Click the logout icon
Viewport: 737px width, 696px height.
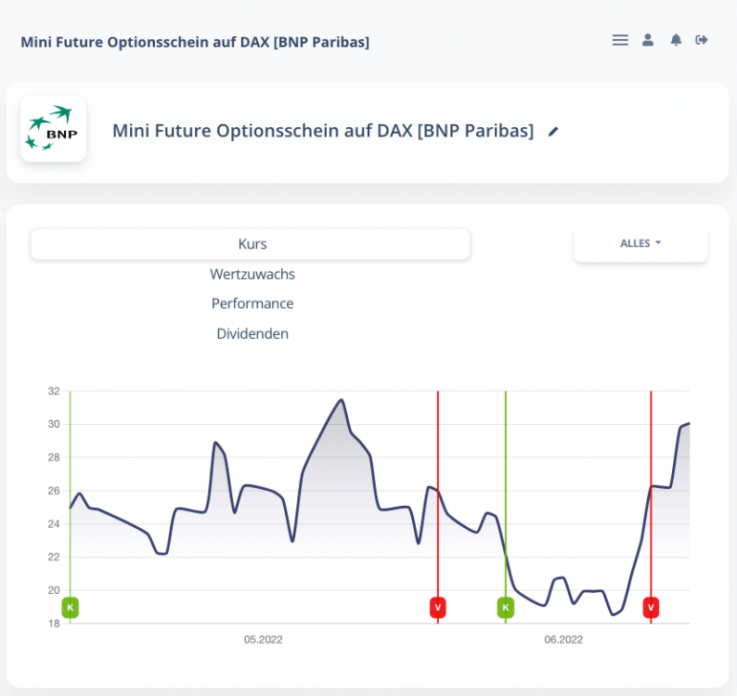click(702, 40)
